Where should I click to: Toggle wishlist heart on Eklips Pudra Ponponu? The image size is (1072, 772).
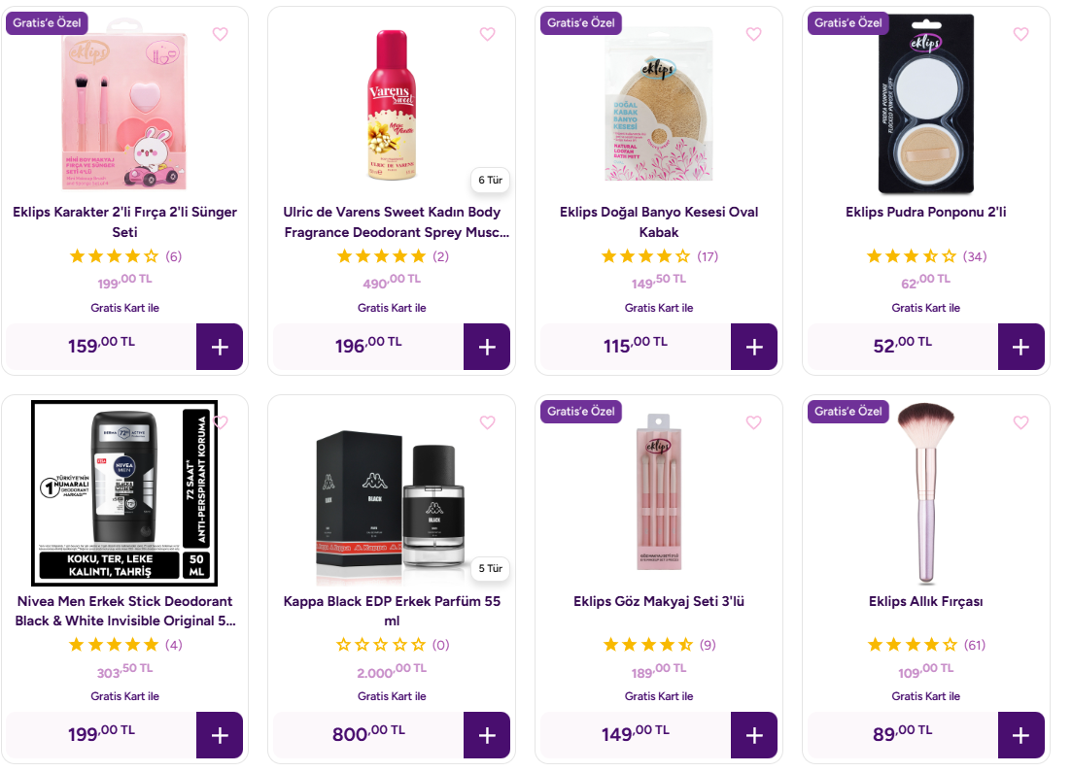[x=1020, y=34]
